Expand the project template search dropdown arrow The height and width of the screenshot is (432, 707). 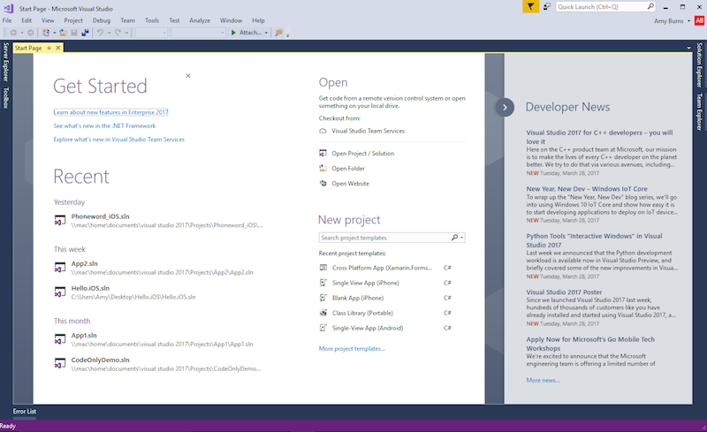(x=462, y=238)
